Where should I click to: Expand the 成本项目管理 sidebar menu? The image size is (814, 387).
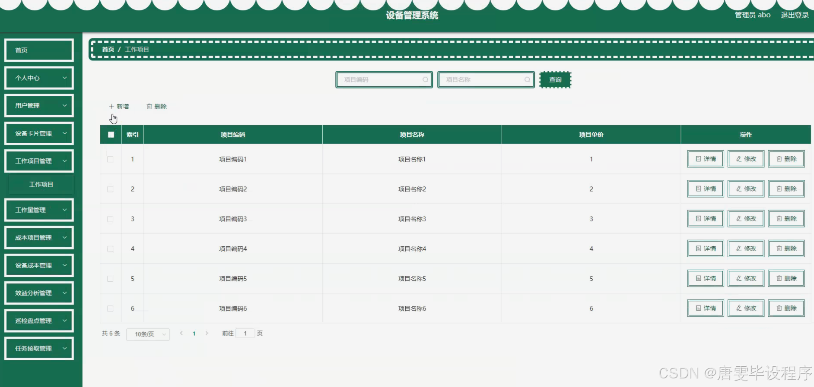39,238
